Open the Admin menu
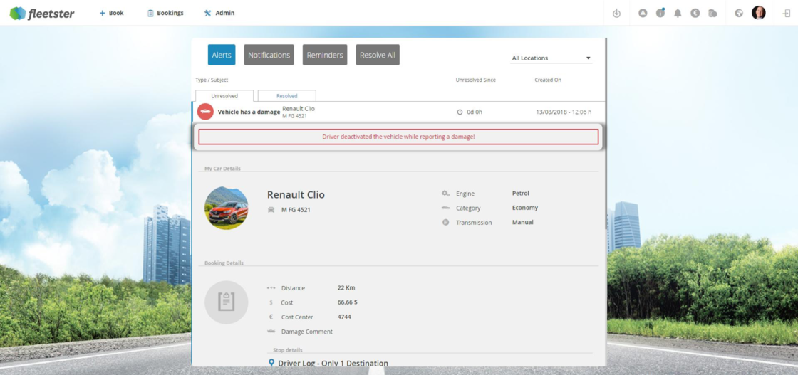The width and height of the screenshot is (798, 375). pyautogui.click(x=219, y=14)
